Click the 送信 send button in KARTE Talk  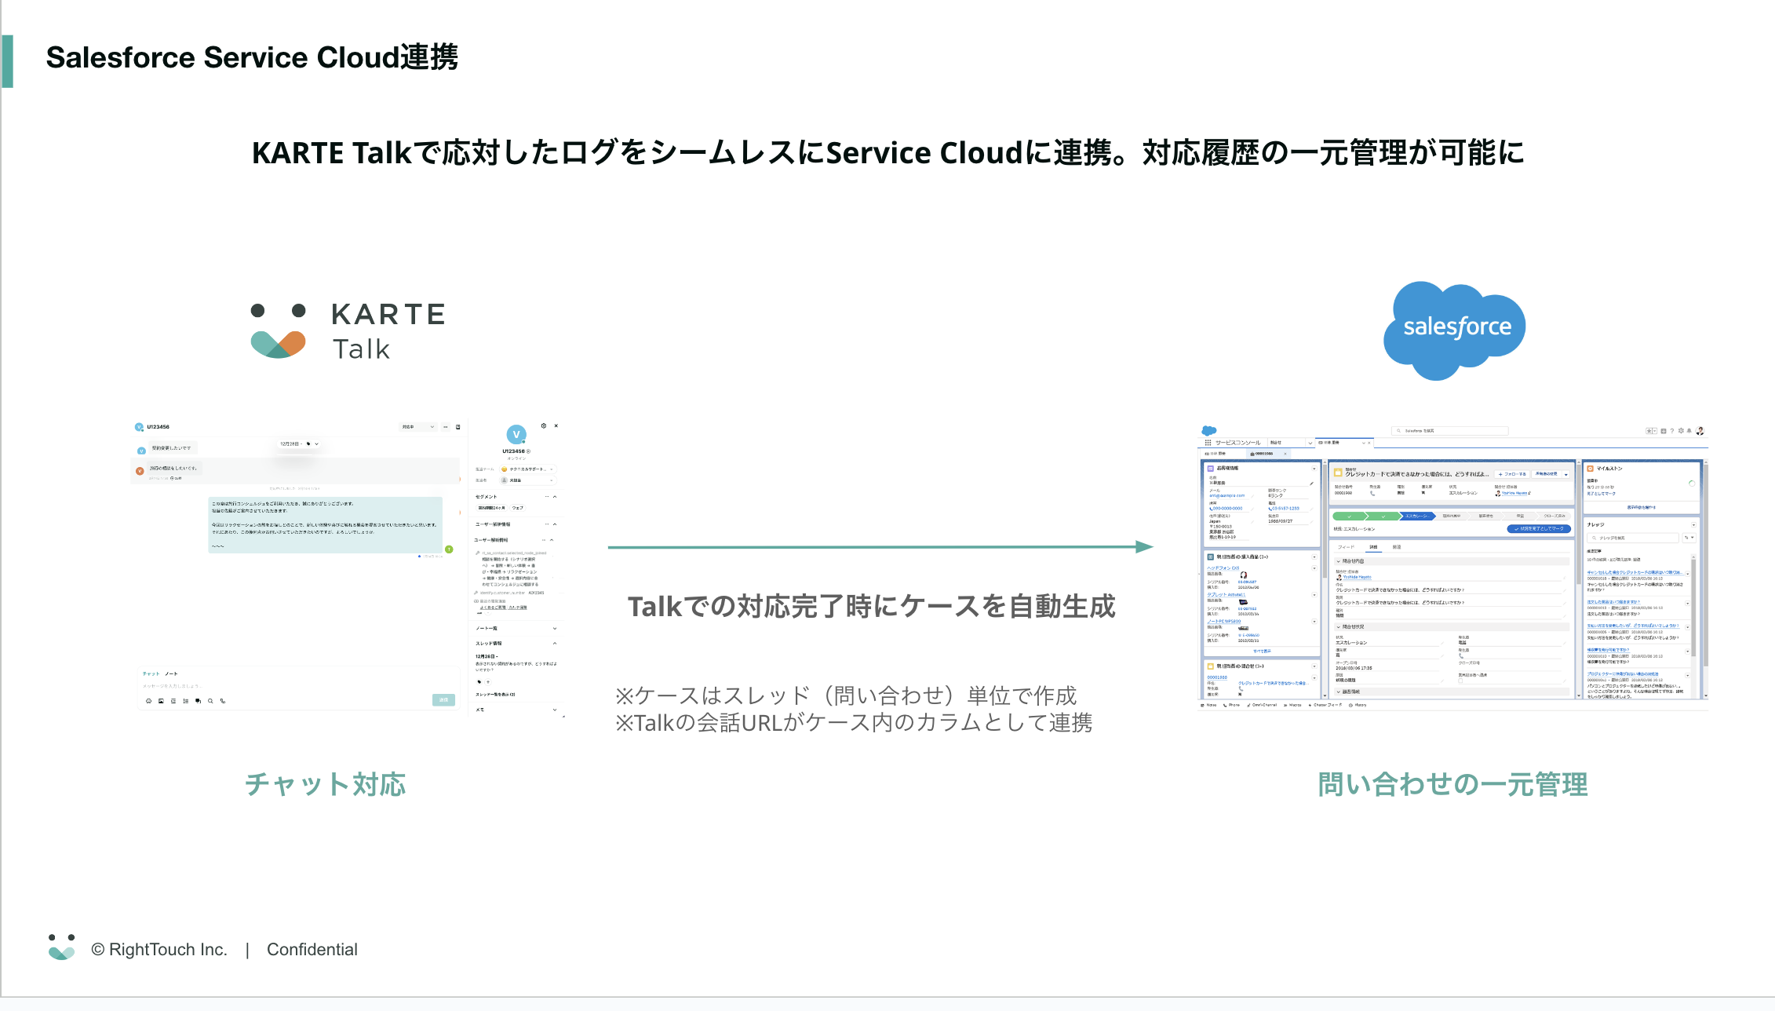point(443,699)
